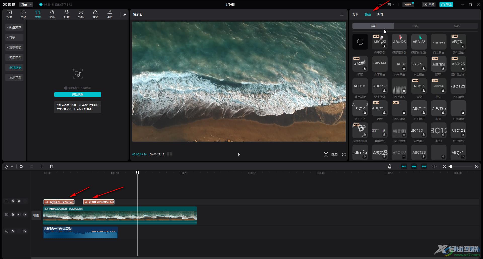Open the 特效 (Effects) panel icon
Screen dimensions: 483x259
[67, 14]
